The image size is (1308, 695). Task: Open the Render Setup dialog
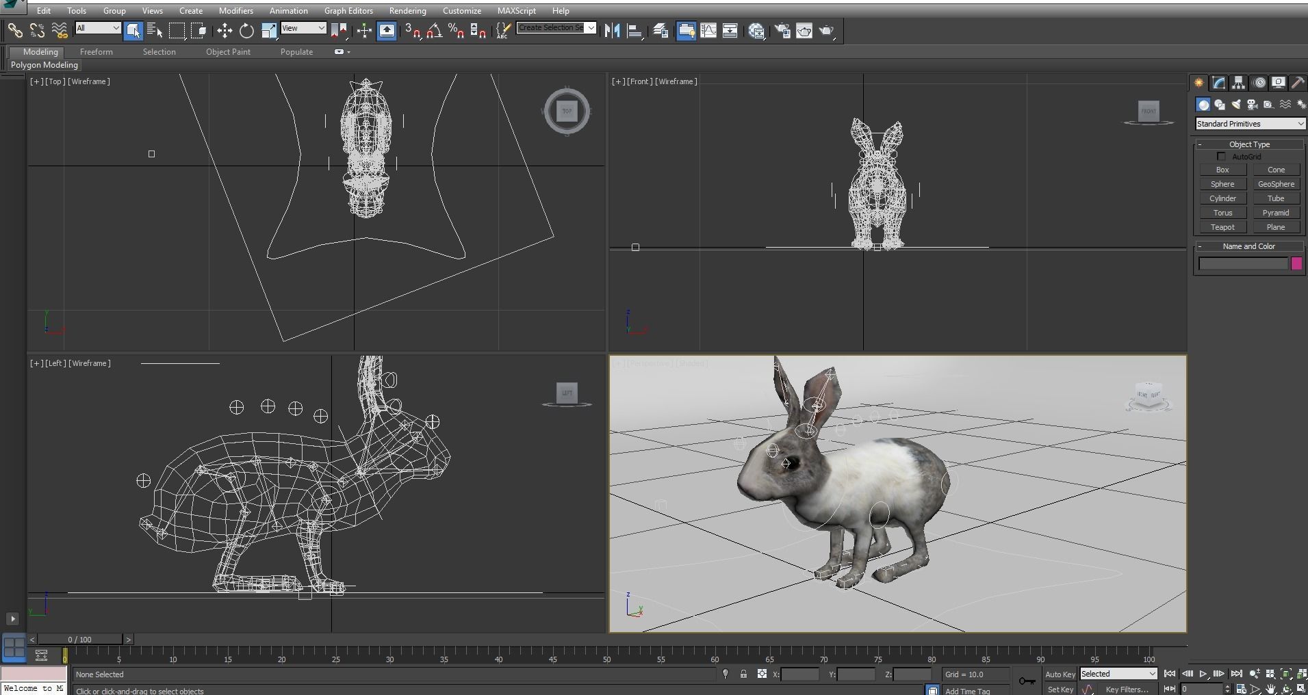click(x=782, y=30)
